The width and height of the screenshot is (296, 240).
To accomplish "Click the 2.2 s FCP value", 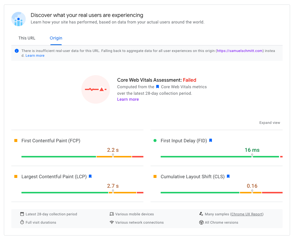I will tap(113, 150).
